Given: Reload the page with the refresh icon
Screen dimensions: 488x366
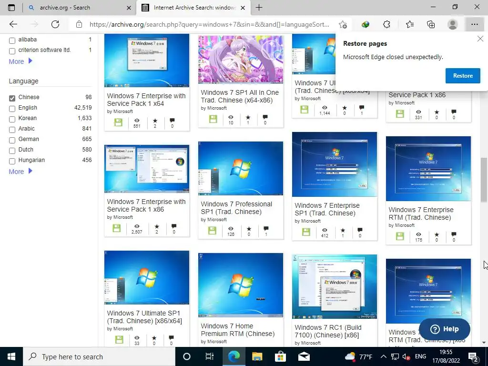Looking at the screenshot, I should coord(55,24).
